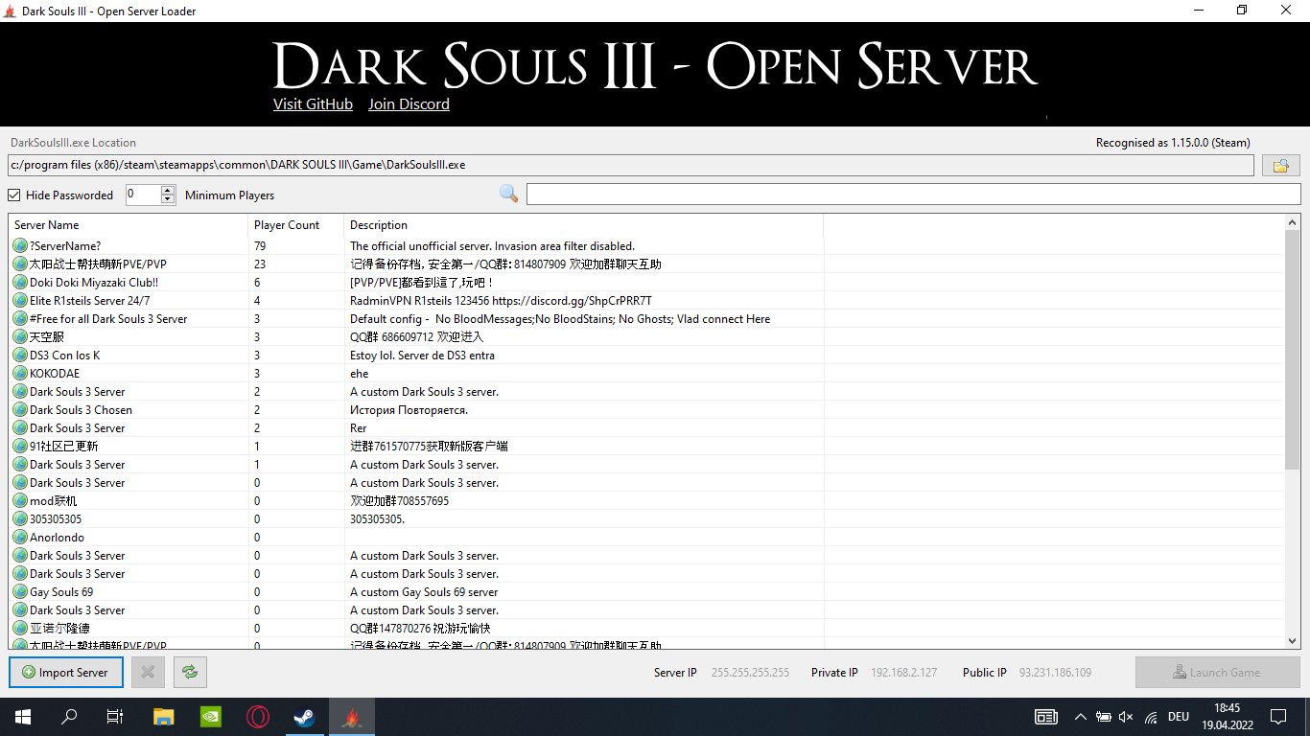The image size is (1310, 736).
Task: Click the globe icon beside Dark Souls 3 Chosen
Action: [20, 410]
